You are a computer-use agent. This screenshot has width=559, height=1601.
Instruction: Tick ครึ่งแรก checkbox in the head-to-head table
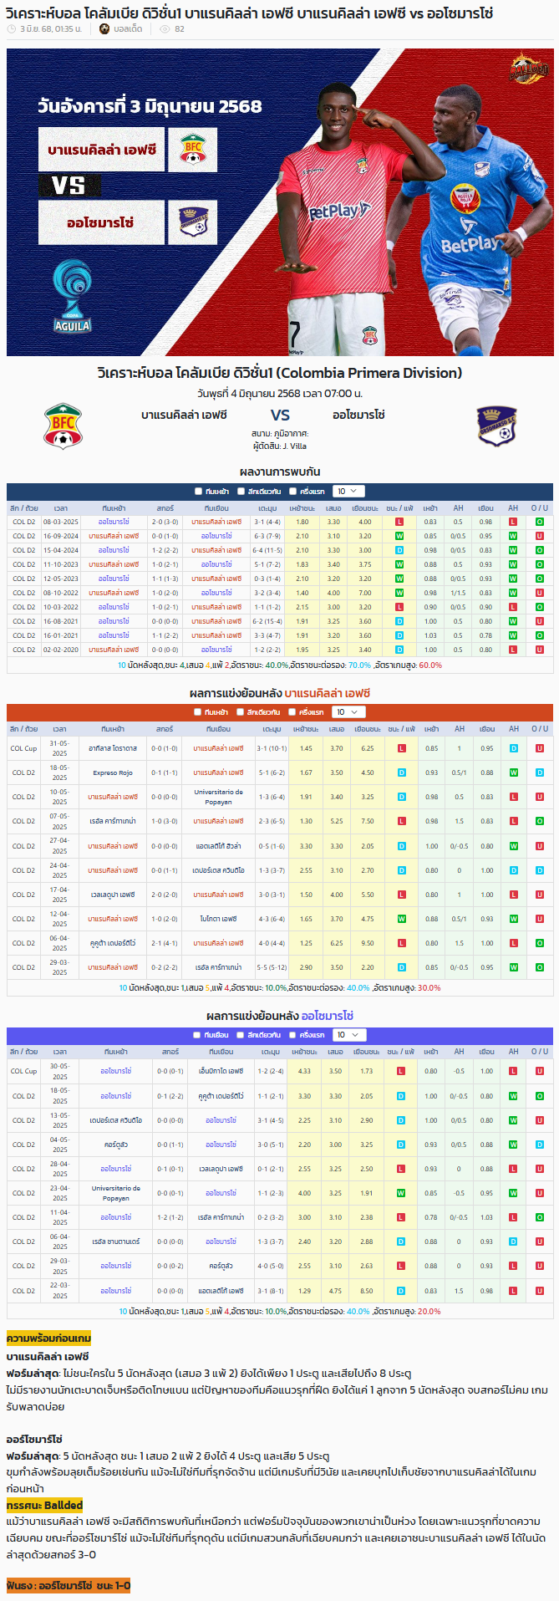tap(292, 492)
